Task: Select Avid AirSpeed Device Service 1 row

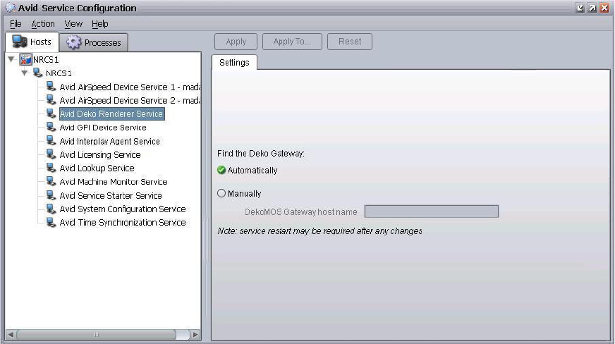Action: click(130, 87)
